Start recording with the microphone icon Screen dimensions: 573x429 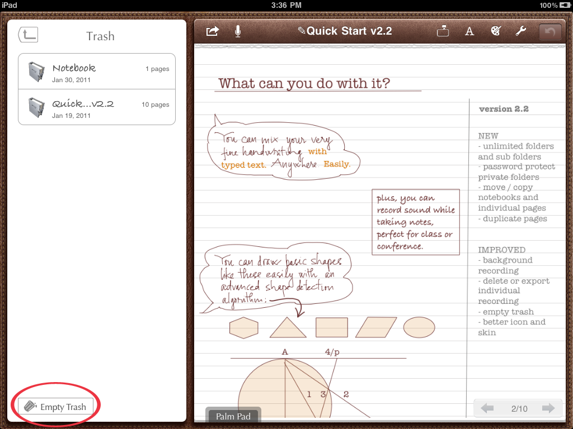click(x=237, y=31)
